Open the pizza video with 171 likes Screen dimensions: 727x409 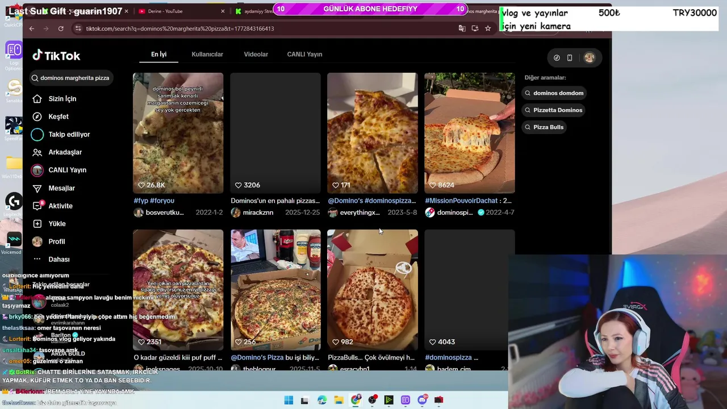pos(373,133)
